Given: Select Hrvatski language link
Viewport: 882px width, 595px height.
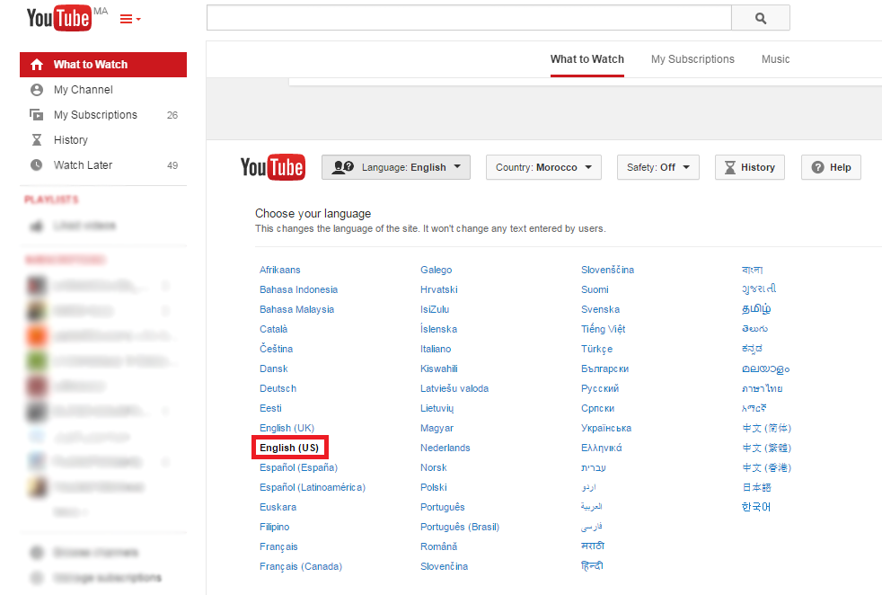Looking at the screenshot, I should pyautogui.click(x=438, y=289).
